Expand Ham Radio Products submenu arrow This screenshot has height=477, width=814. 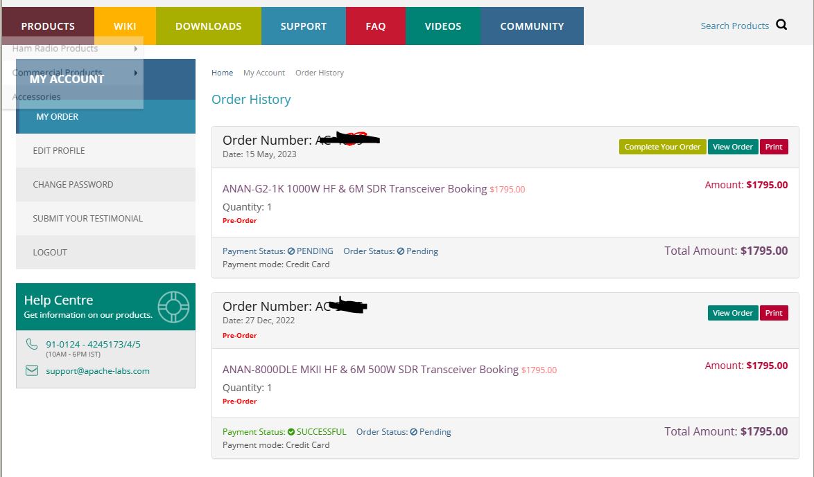[135, 48]
